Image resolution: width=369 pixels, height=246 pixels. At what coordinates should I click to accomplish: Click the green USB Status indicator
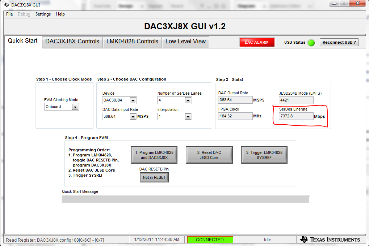[x=311, y=43]
